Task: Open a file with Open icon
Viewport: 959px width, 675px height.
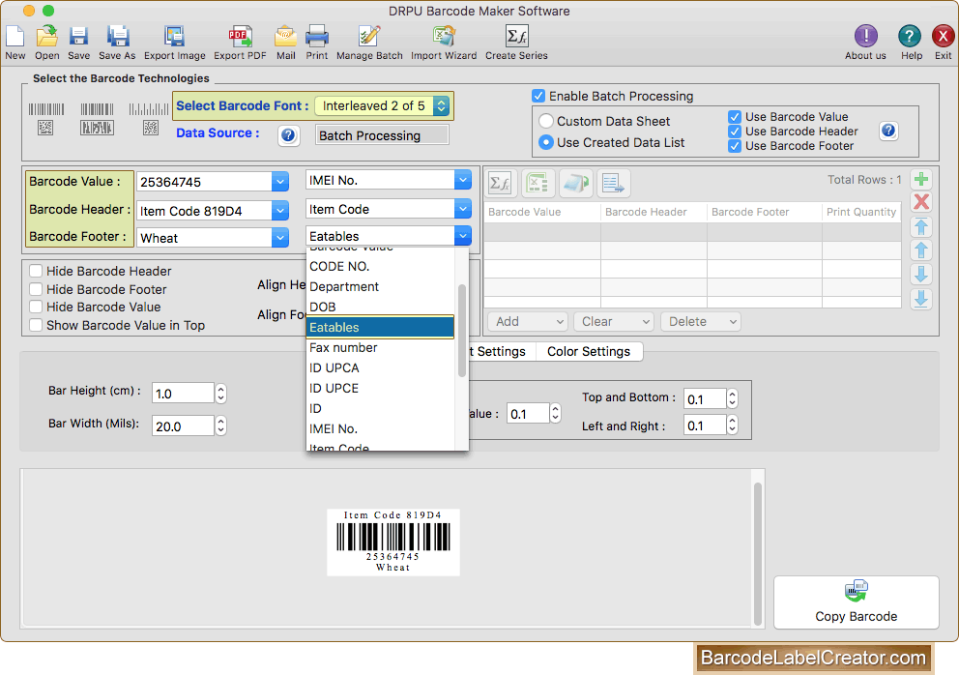Action: tap(46, 36)
